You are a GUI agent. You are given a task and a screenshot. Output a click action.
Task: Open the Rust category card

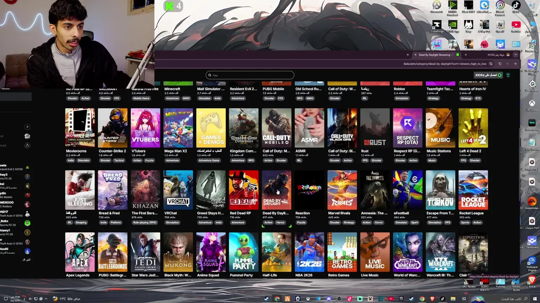click(375, 128)
